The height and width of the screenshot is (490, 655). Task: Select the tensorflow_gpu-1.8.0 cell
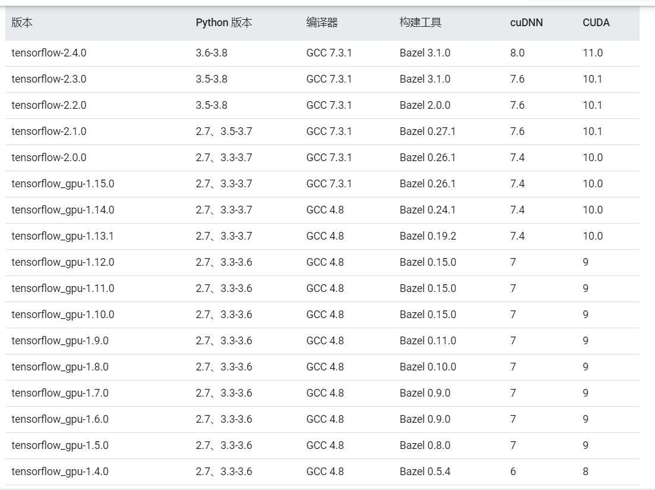[x=60, y=367]
